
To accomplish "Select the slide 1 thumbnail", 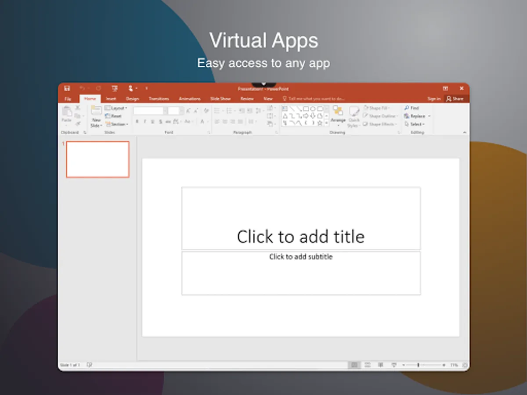I will [x=98, y=159].
